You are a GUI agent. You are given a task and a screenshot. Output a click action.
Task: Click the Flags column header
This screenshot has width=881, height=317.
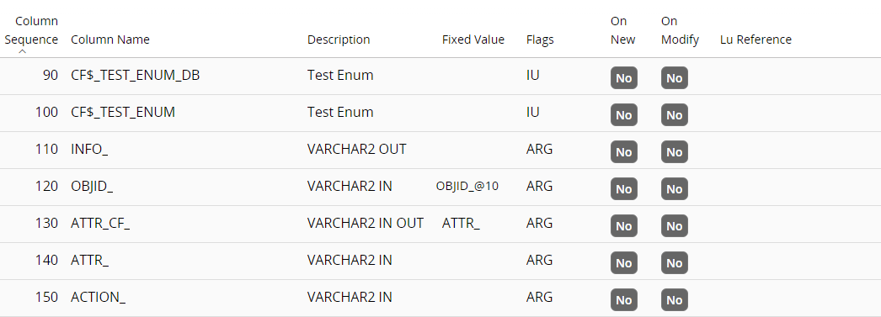pos(540,40)
